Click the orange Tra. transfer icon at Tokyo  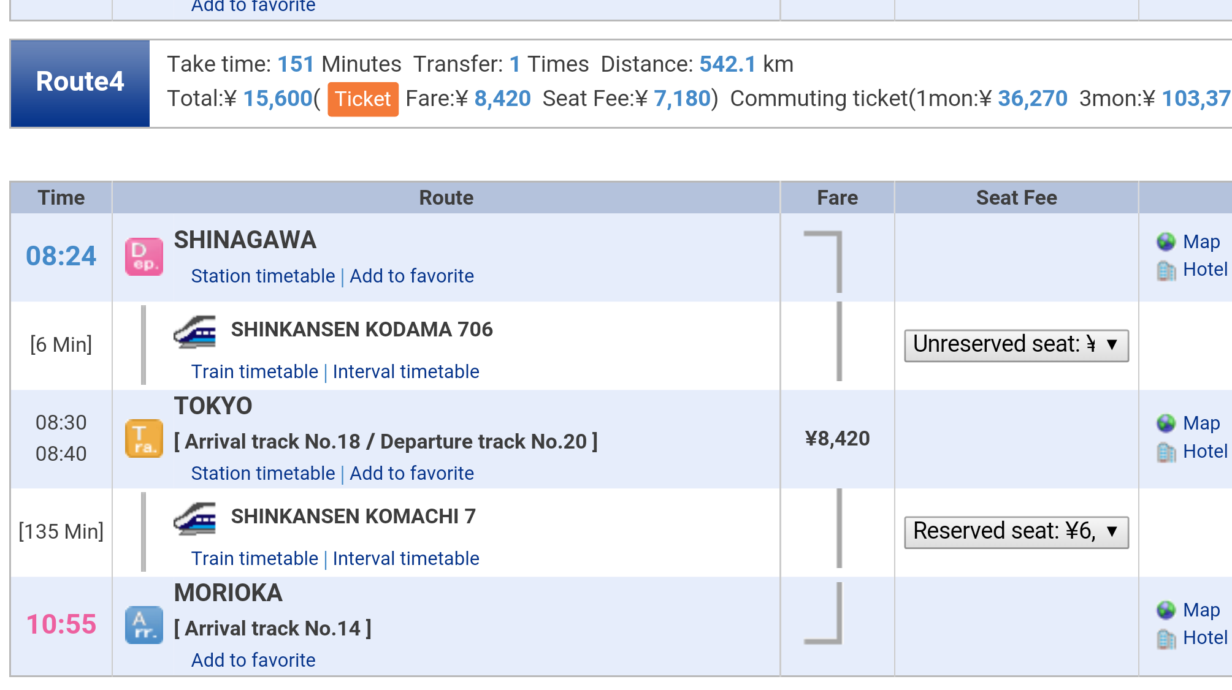[x=144, y=439]
